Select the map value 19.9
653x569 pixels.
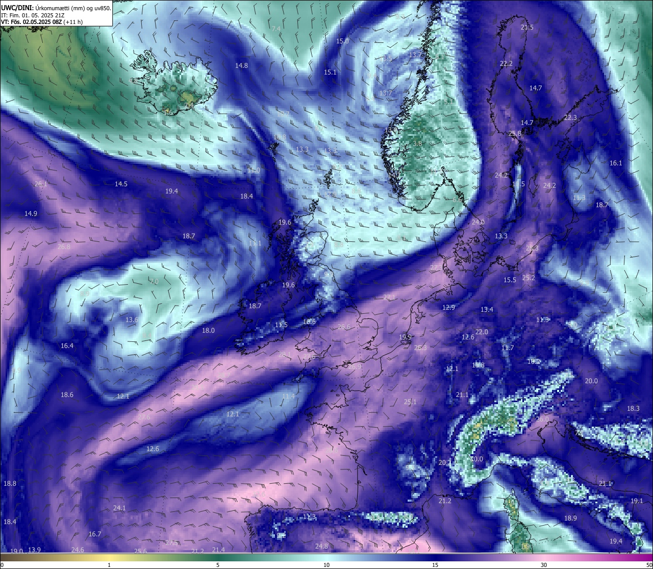coord(405,337)
